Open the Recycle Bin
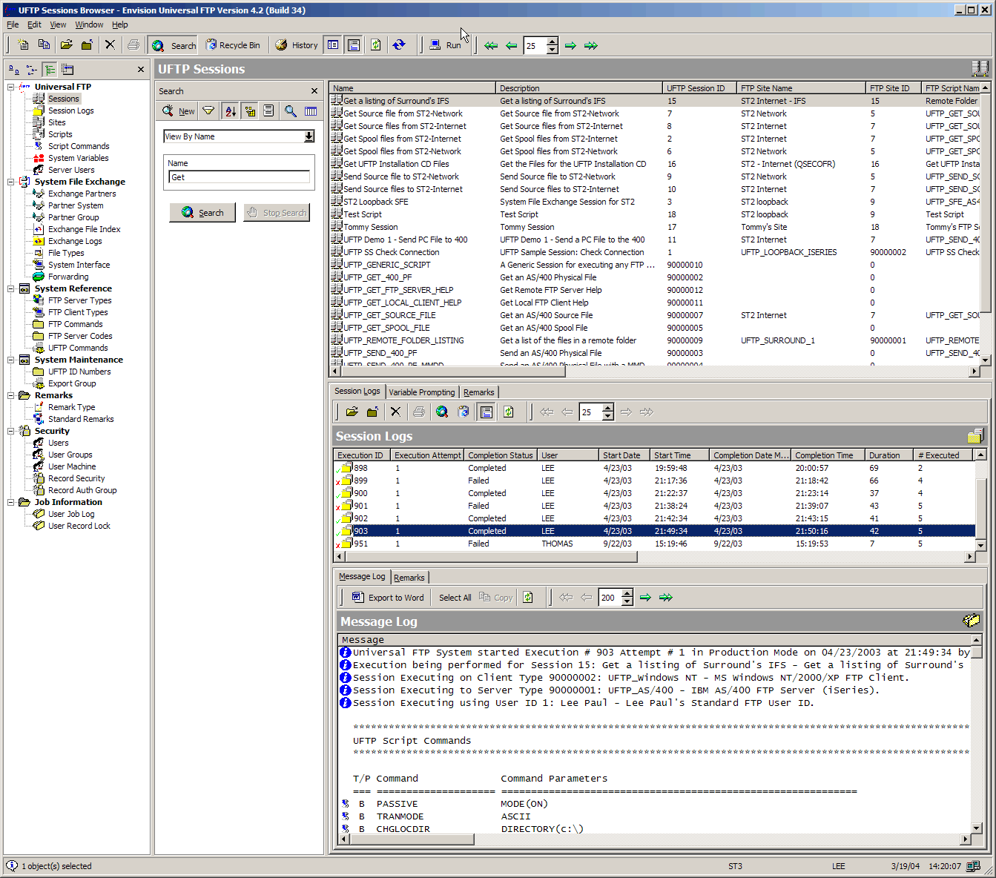This screenshot has height=878, width=996. (x=233, y=45)
